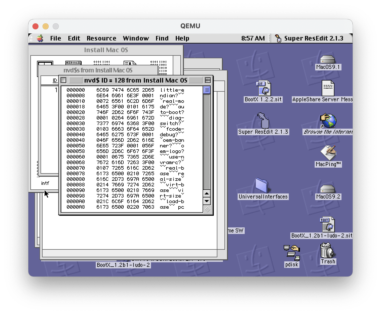Screen dimensions: 381x314
Task: Open the Find menu
Action: (162, 38)
